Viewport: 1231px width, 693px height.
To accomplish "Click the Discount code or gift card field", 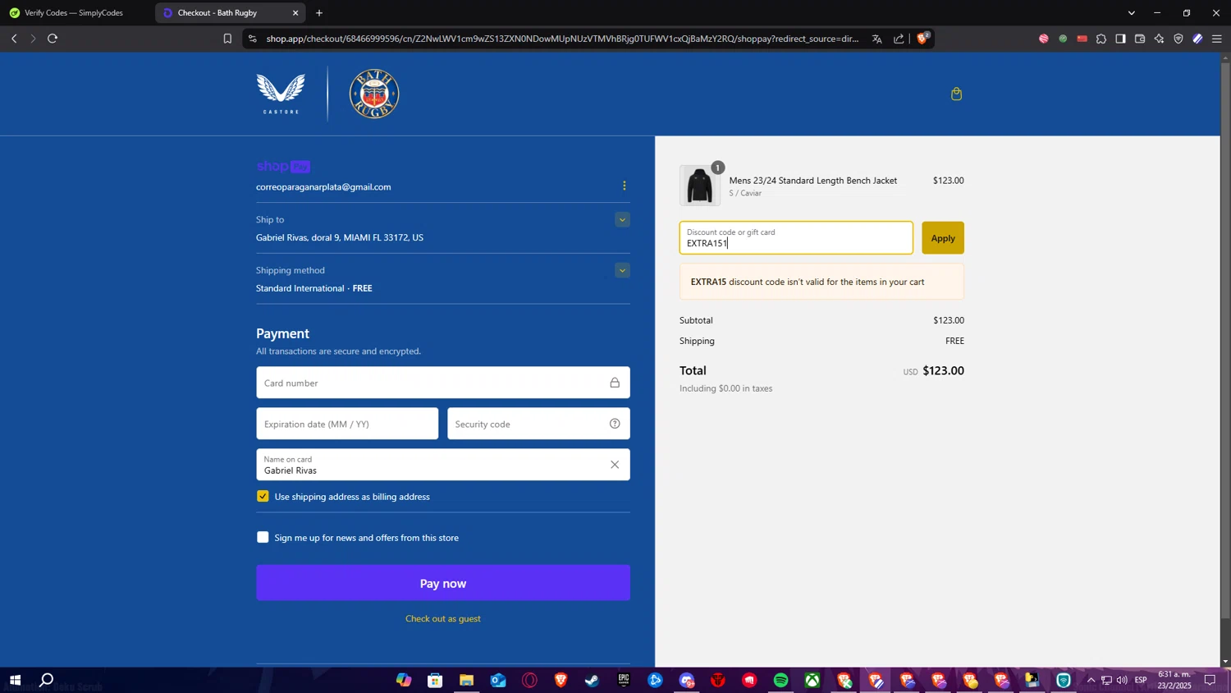I will [796, 237].
